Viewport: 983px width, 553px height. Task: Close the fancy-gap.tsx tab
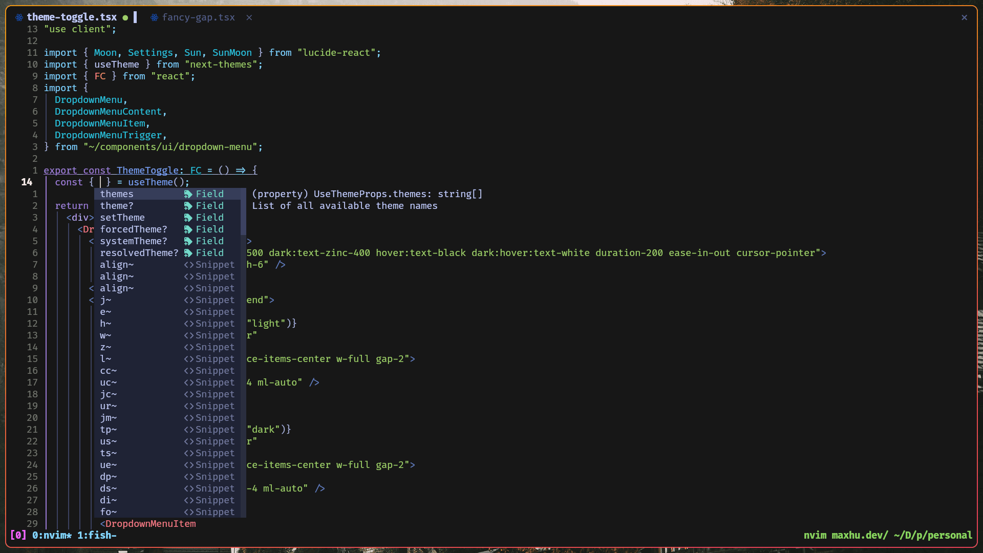coord(249,17)
